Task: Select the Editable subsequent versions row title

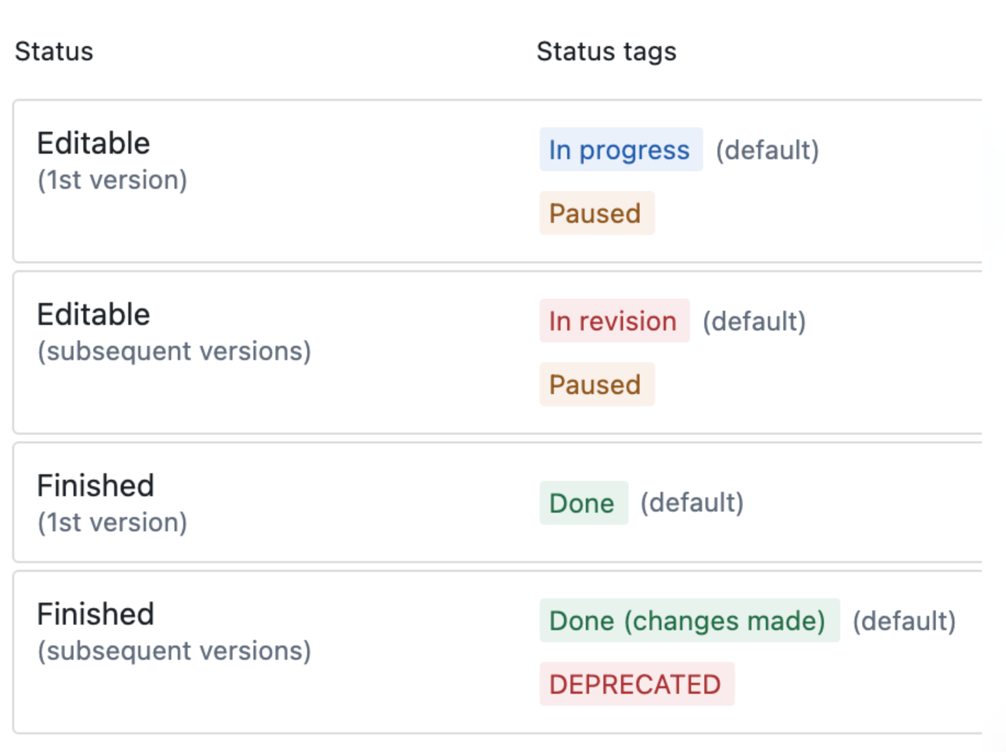Action: pyautogui.click(x=93, y=315)
